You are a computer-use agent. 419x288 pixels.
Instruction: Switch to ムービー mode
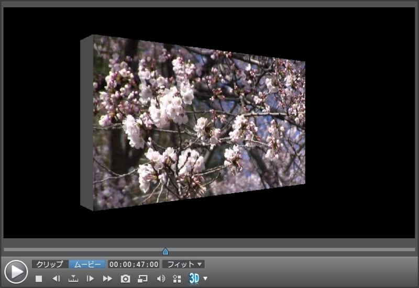(x=87, y=264)
